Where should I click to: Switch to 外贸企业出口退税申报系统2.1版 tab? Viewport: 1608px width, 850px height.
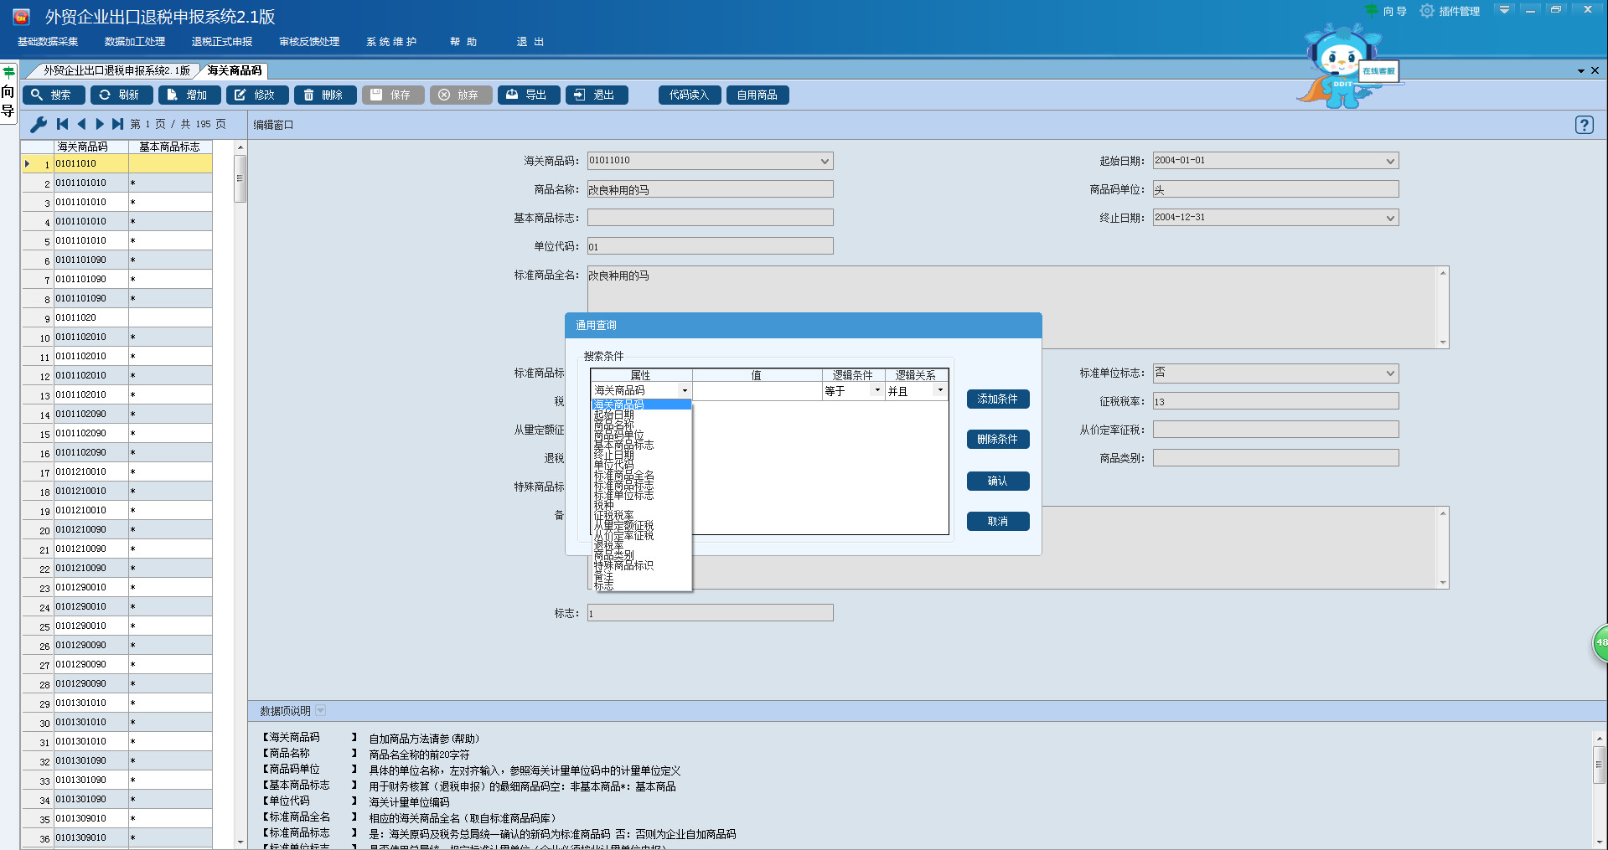[x=117, y=71]
